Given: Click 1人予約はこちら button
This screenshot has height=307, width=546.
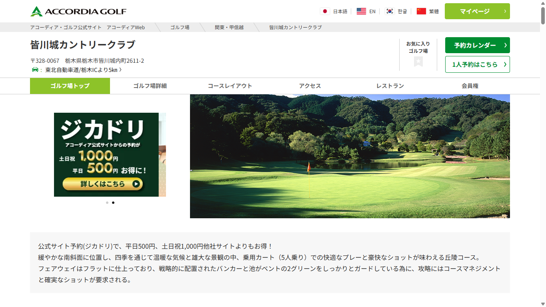Looking at the screenshot, I should click(x=478, y=64).
